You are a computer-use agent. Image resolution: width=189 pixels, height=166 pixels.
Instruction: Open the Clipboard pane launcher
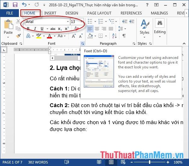[21, 43]
